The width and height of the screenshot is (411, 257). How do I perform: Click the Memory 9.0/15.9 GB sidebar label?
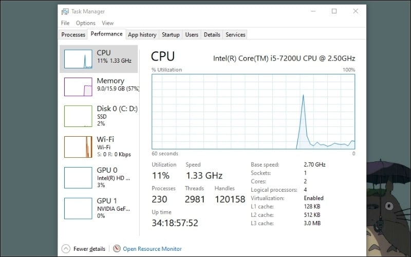118,84
